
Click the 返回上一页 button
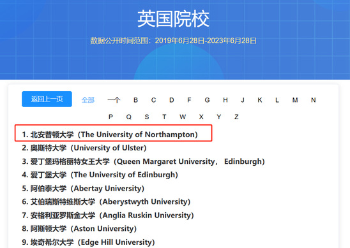[47, 99]
